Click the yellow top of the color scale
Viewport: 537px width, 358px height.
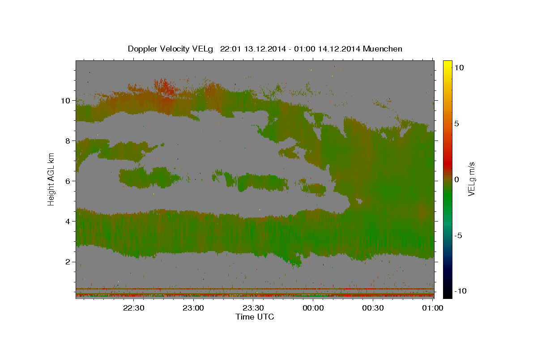pyautogui.click(x=447, y=65)
